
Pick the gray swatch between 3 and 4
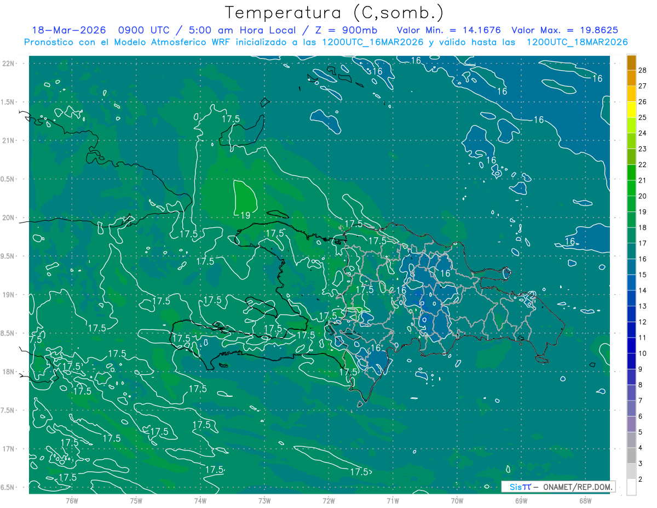631,455
